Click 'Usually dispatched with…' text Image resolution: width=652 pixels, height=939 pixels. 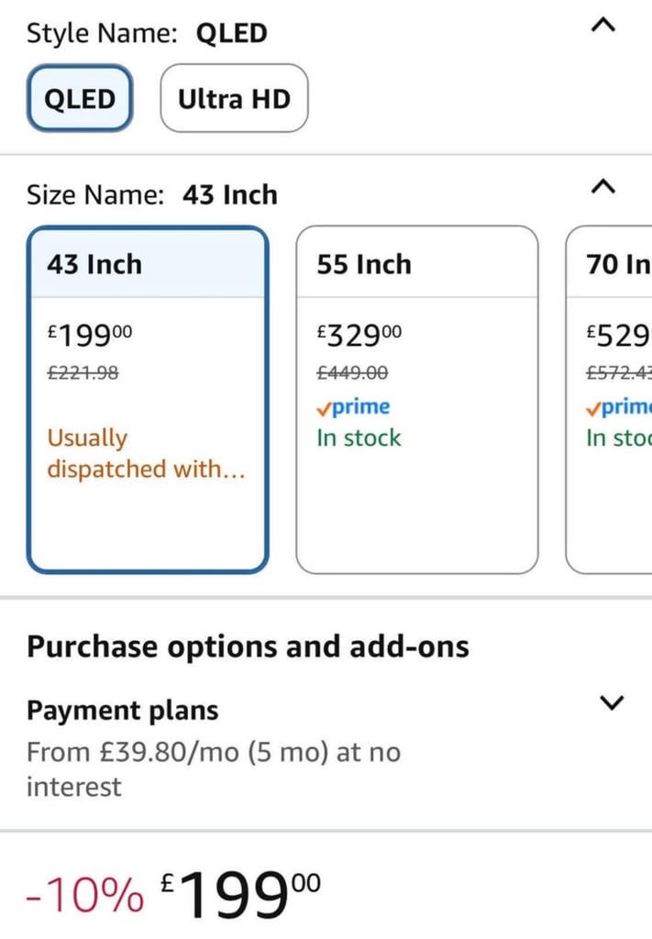coord(146,453)
